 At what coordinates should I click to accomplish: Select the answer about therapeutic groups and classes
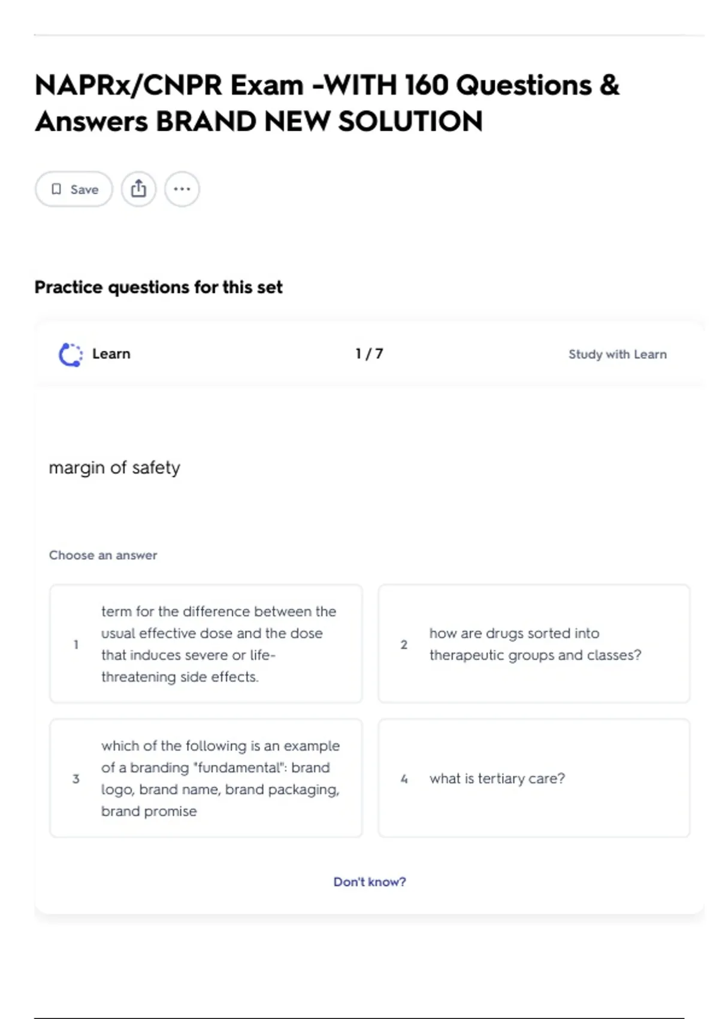pyautogui.click(x=534, y=644)
